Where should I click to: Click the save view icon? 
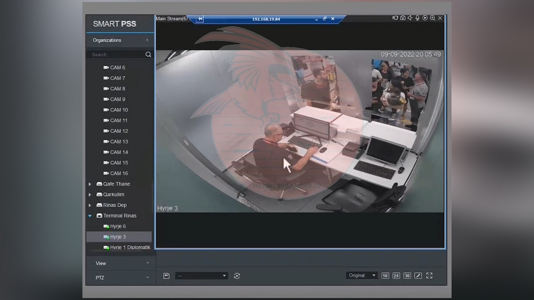click(x=166, y=276)
